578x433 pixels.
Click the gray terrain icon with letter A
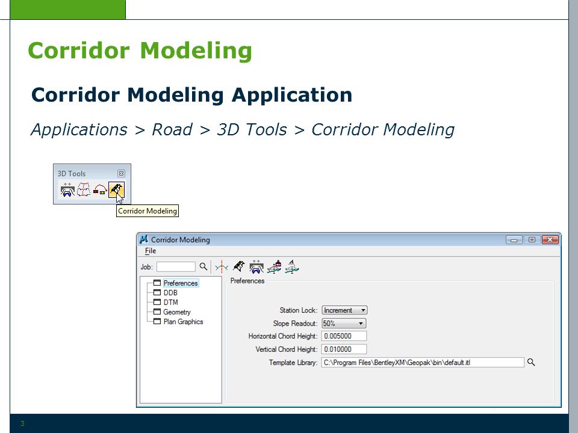click(x=291, y=266)
